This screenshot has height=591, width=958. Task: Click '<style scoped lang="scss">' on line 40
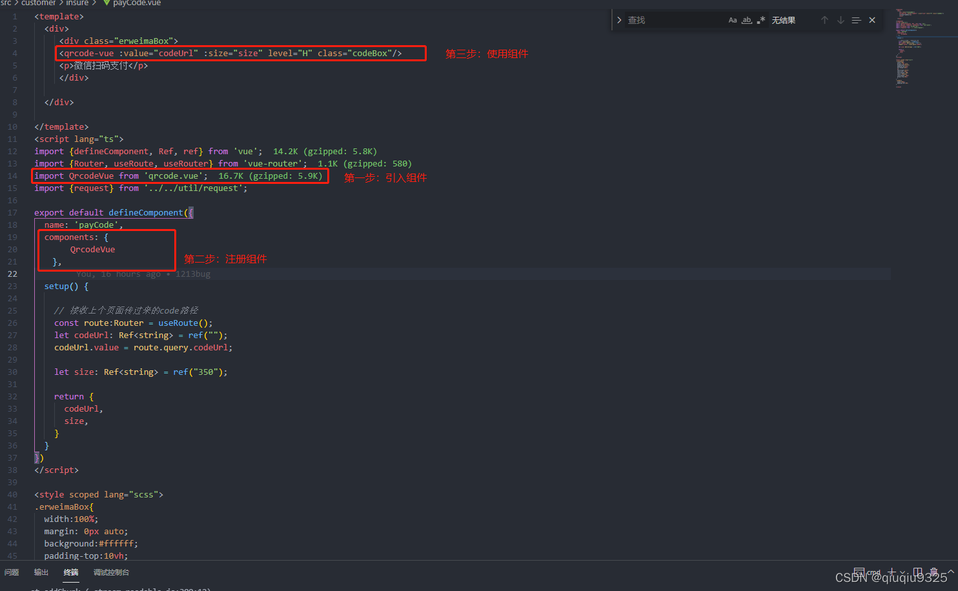pos(99,494)
